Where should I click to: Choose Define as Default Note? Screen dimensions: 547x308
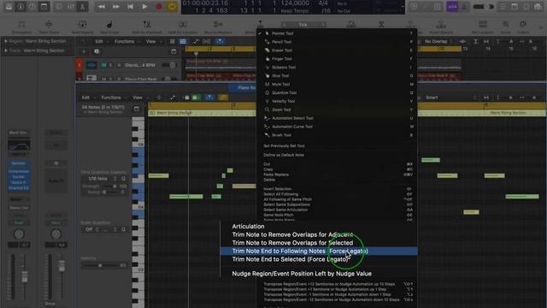[x=337, y=155]
